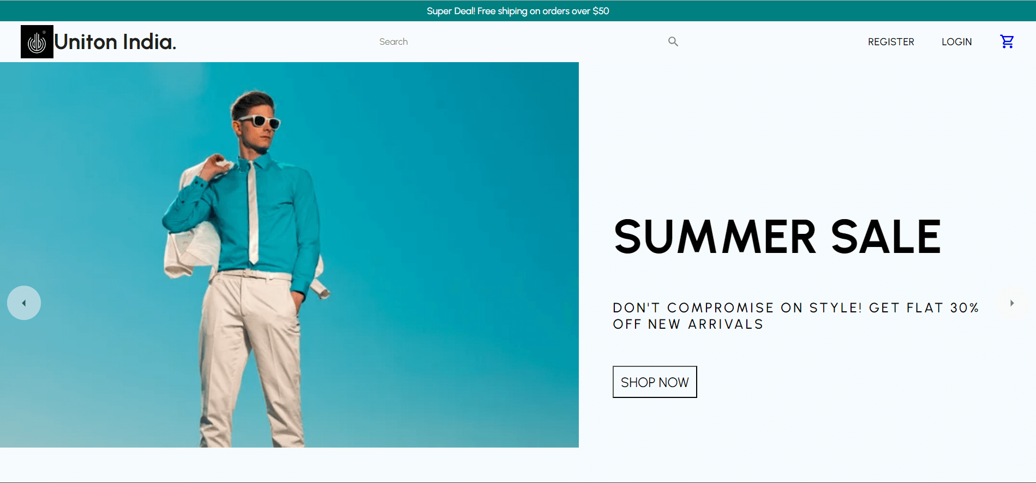1036x483 pixels.
Task: Click the SUMMER SALE headline
Action: pyautogui.click(x=777, y=237)
